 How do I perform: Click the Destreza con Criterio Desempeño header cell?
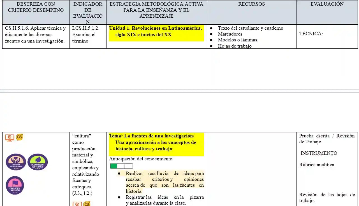click(x=36, y=7)
